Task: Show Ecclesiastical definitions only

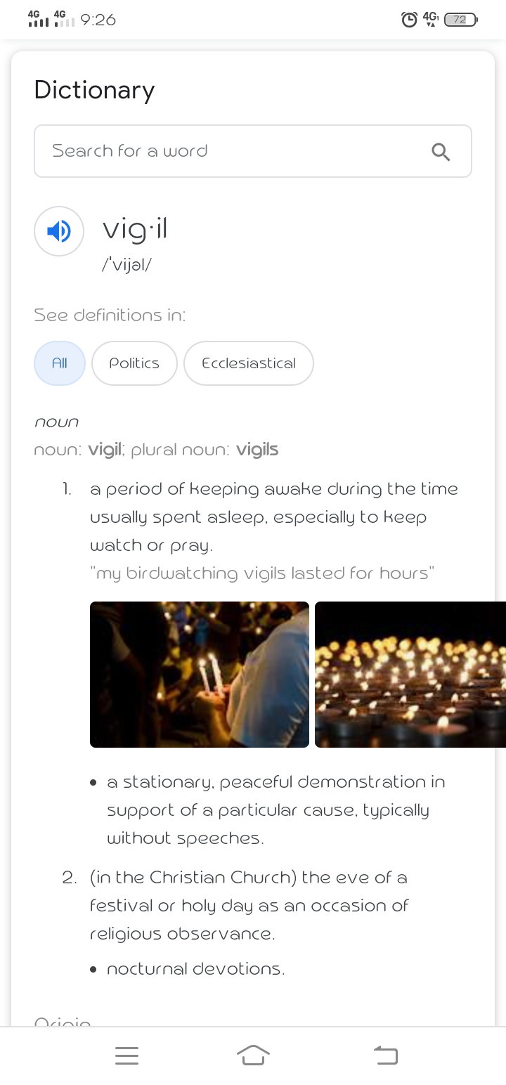Action: [x=249, y=363]
